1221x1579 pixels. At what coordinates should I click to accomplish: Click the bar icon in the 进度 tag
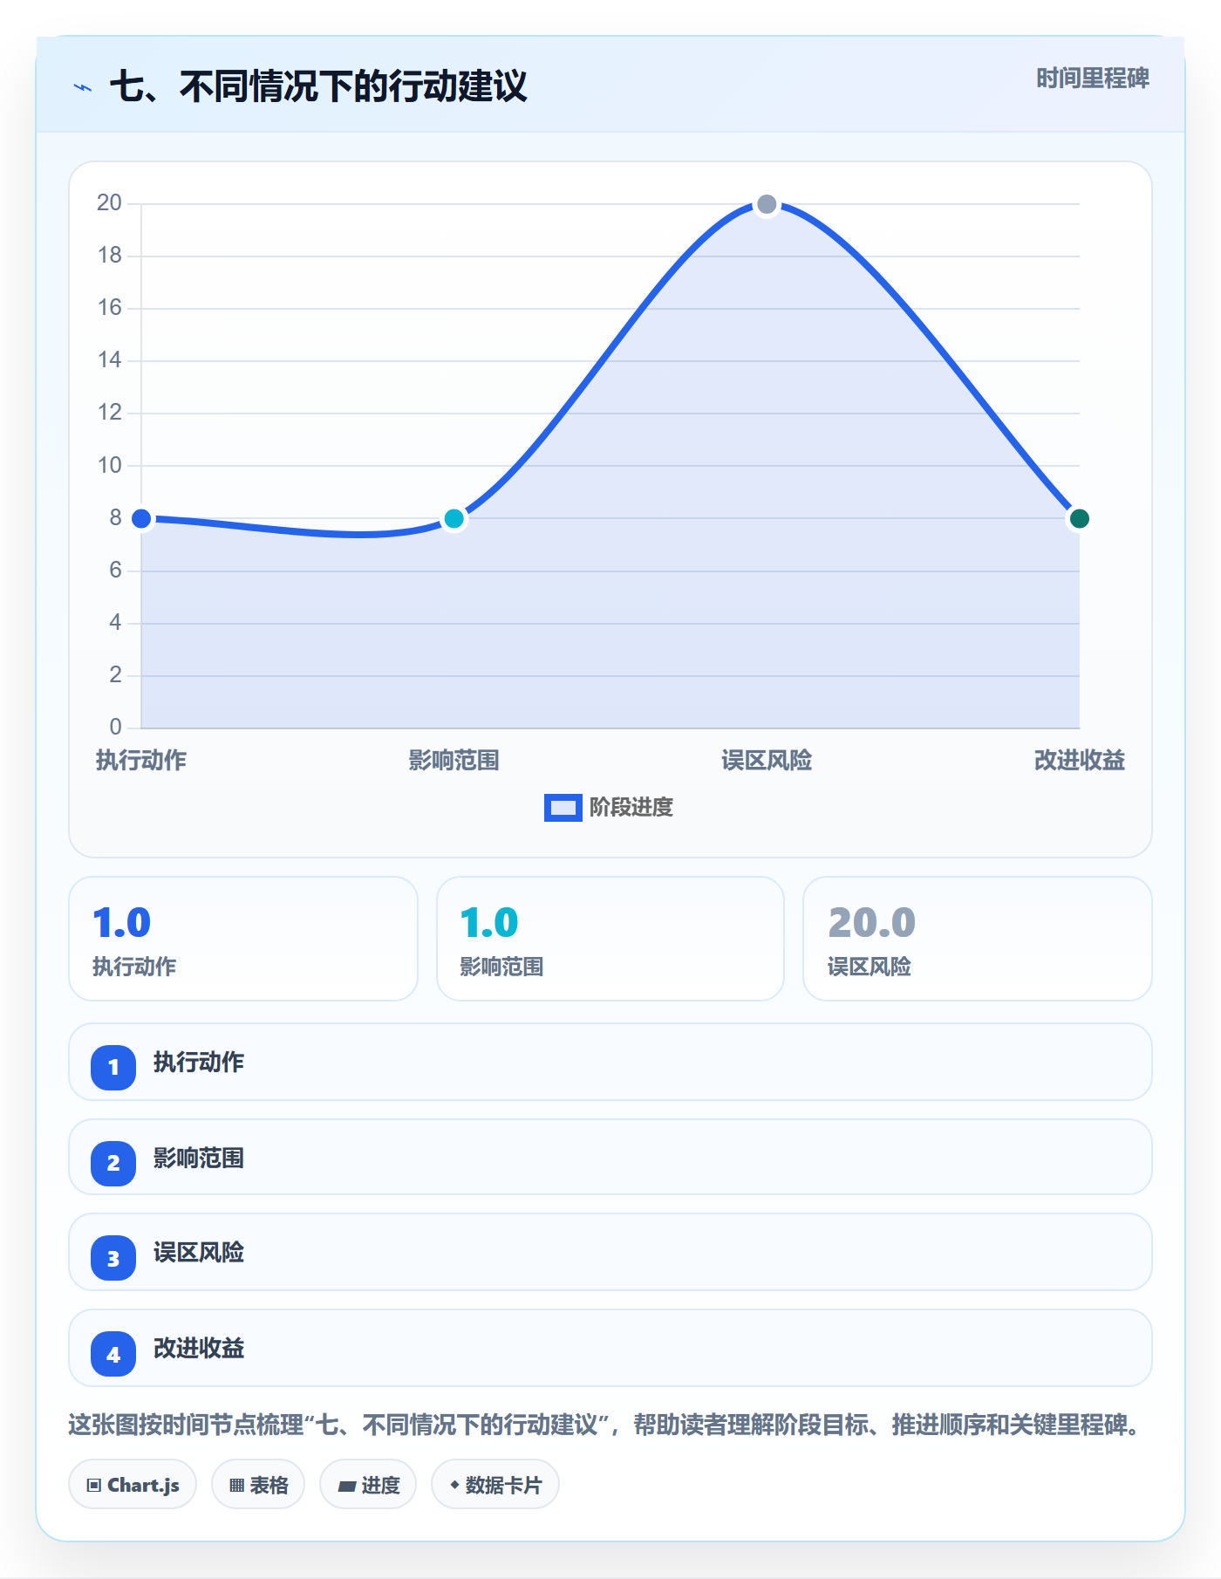click(346, 1486)
